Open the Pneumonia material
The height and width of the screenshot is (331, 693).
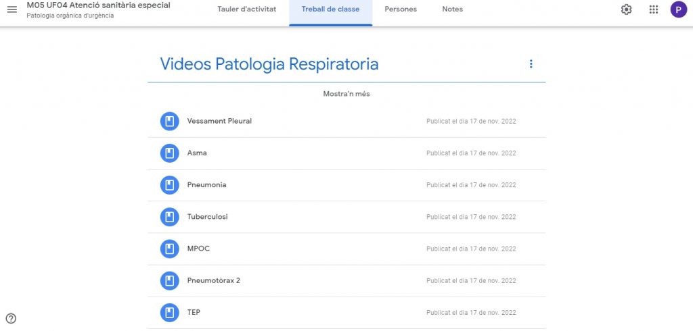[x=207, y=185]
